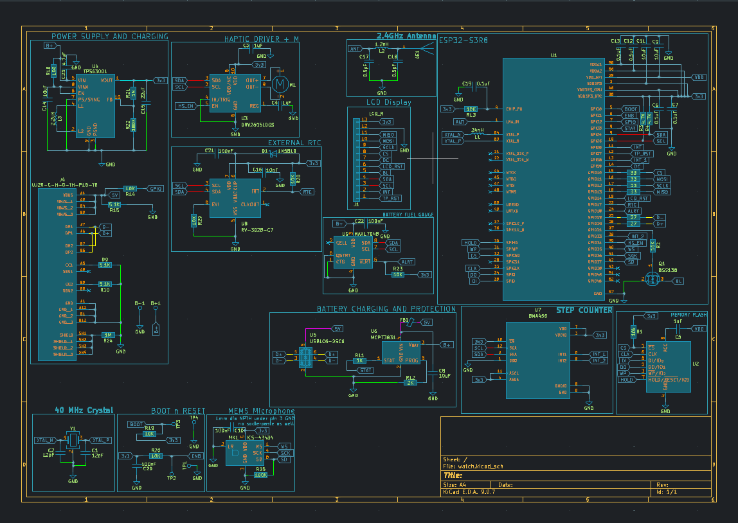Select the U2 flash memory symbol
The image size is (738, 523).
tap(669, 367)
